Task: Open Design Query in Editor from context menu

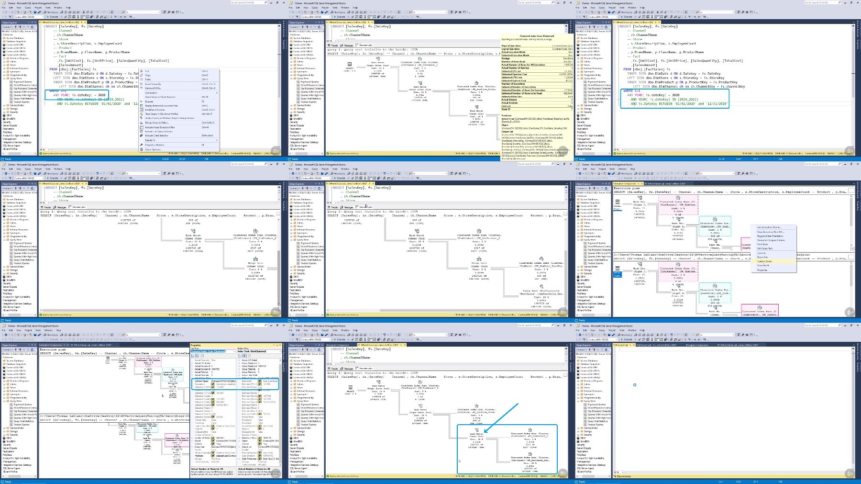Action: click(157, 123)
